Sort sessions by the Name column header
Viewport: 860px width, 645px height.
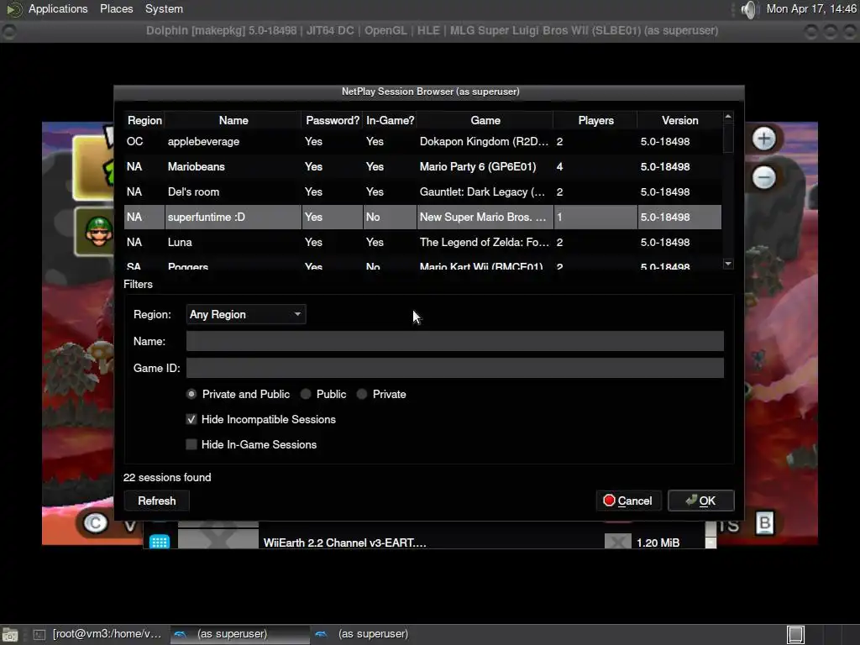click(x=233, y=120)
